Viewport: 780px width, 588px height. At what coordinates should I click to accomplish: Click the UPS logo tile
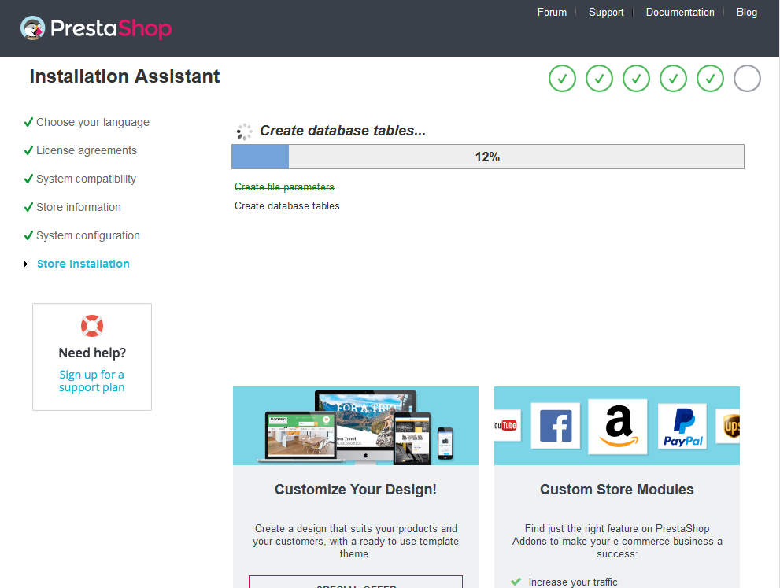click(728, 426)
